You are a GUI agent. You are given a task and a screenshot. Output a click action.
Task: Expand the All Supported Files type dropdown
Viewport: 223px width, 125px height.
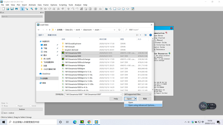[137, 94]
